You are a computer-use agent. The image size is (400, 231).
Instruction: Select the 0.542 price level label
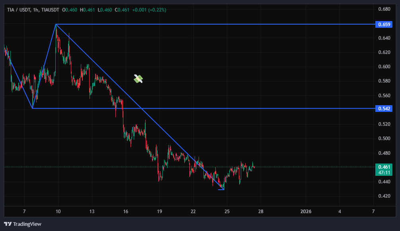(x=384, y=109)
